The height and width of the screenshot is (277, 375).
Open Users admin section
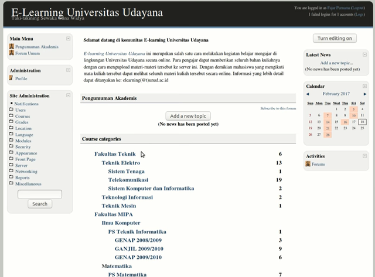[x=21, y=110]
